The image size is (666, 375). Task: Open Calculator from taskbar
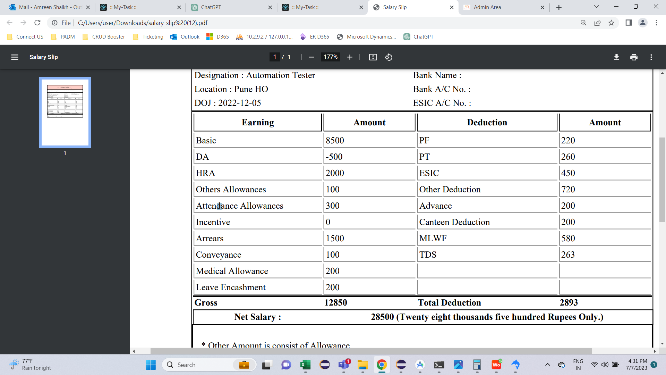[x=477, y=365]
